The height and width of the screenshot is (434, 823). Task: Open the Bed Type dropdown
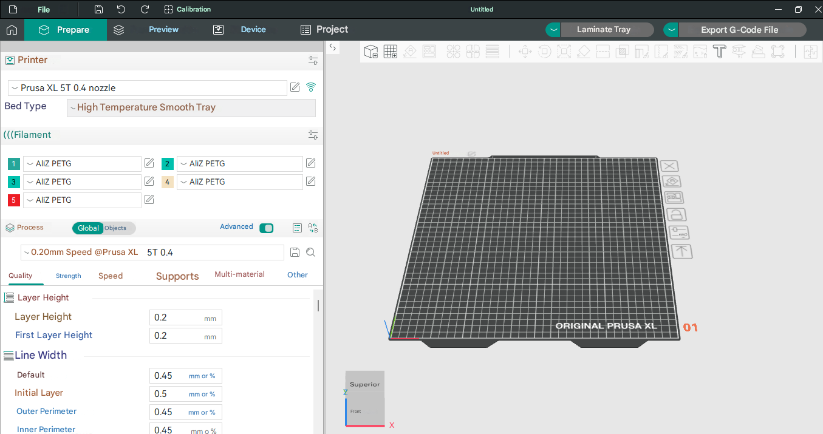191,107
